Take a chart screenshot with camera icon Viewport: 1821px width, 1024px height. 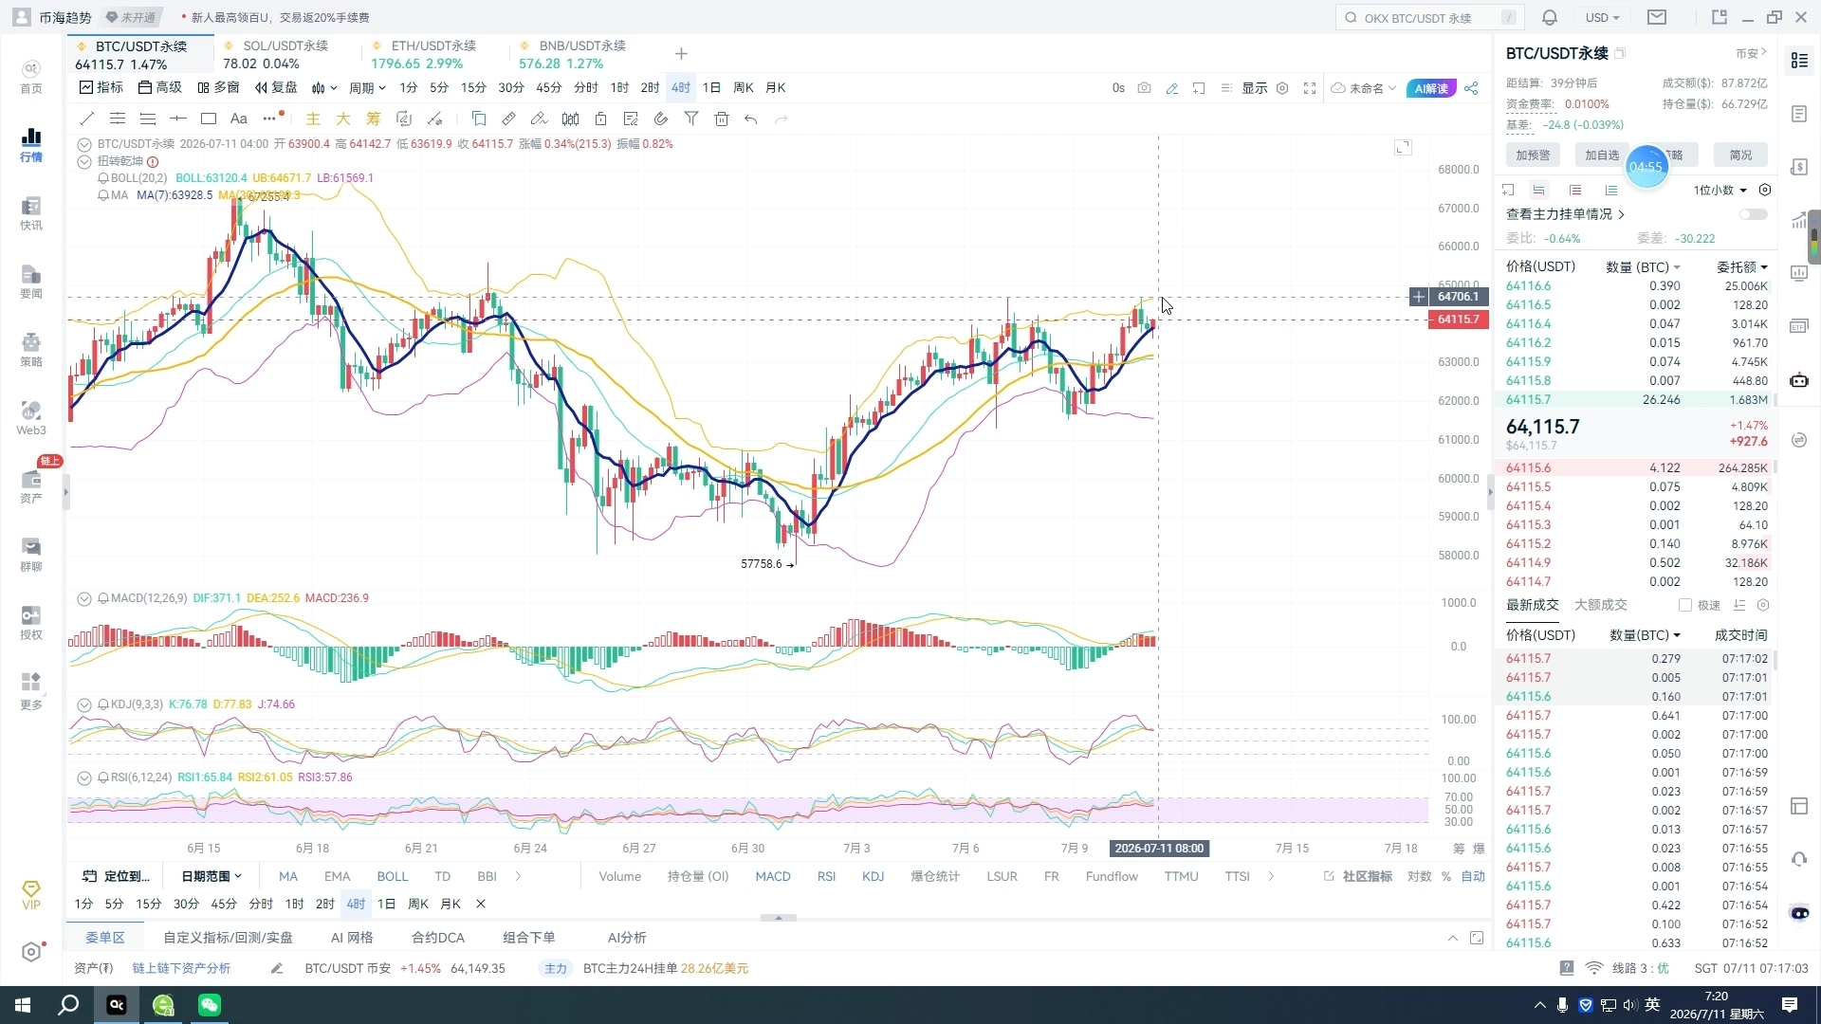1145,88
